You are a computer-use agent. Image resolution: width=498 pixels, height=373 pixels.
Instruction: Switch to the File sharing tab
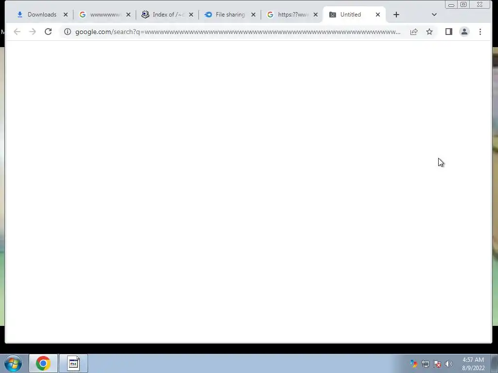(x=230, y=15)
